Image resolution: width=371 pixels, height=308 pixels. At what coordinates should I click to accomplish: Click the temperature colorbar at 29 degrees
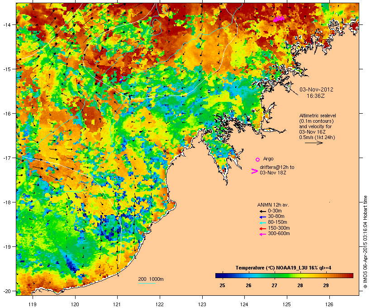click(x=326, y=275)
